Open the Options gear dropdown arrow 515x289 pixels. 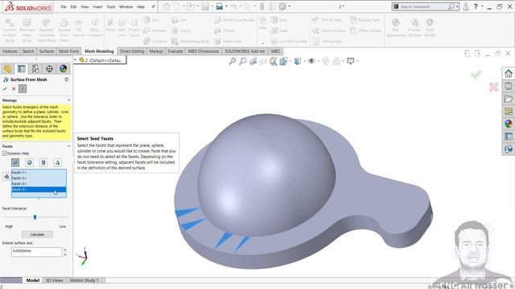tap(290, 6)
